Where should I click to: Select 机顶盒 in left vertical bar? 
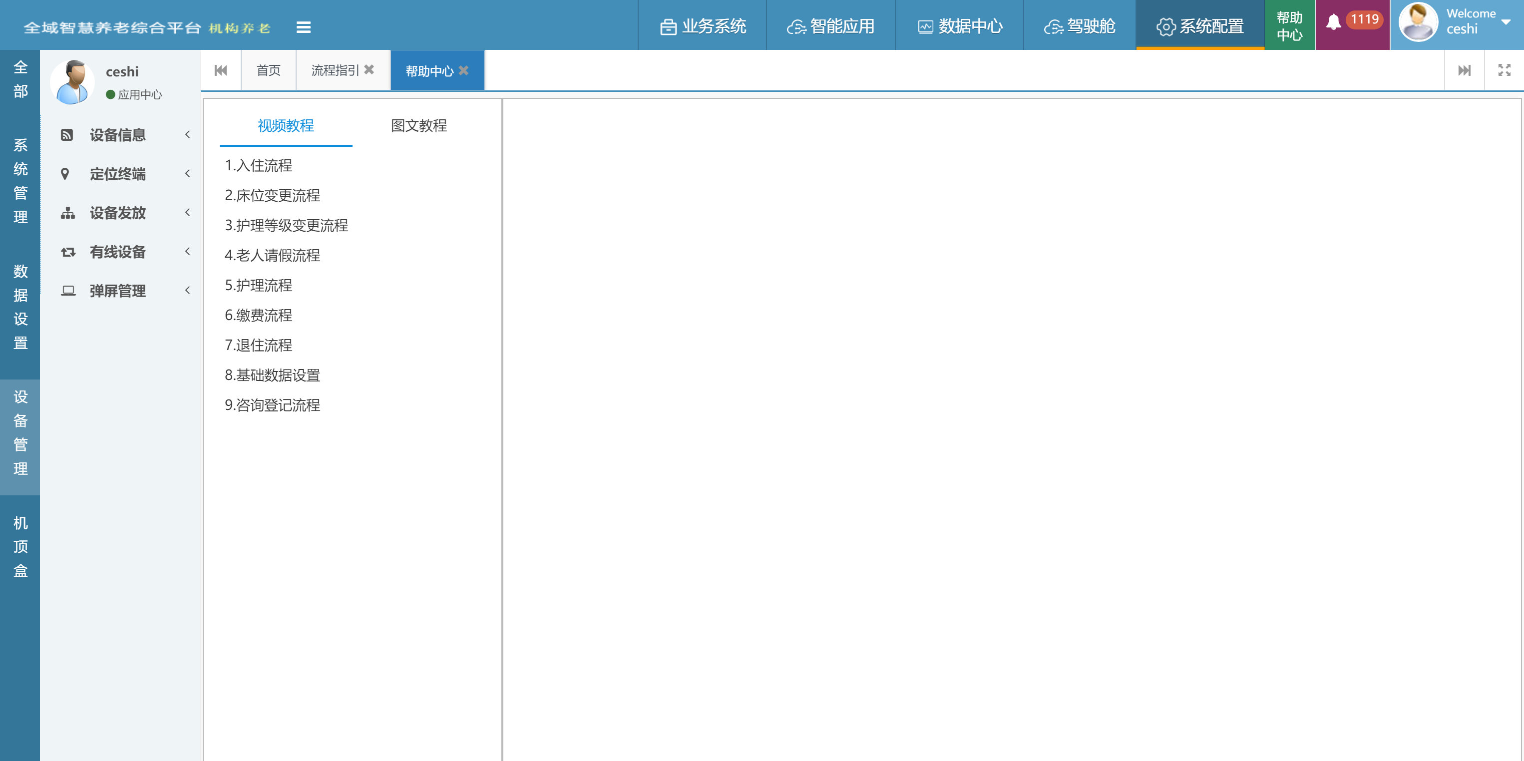tap(20, 547)
